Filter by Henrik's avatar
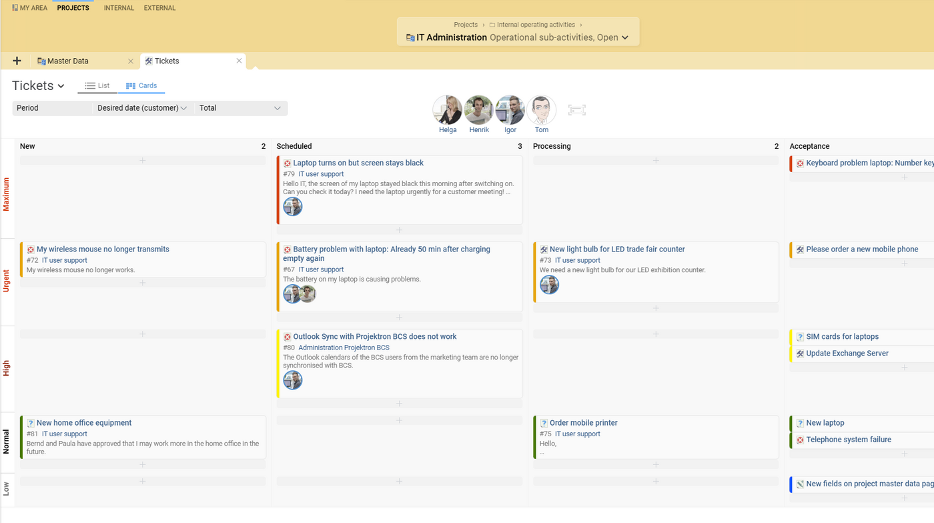 pyautogui.click(x=479, y=110)
